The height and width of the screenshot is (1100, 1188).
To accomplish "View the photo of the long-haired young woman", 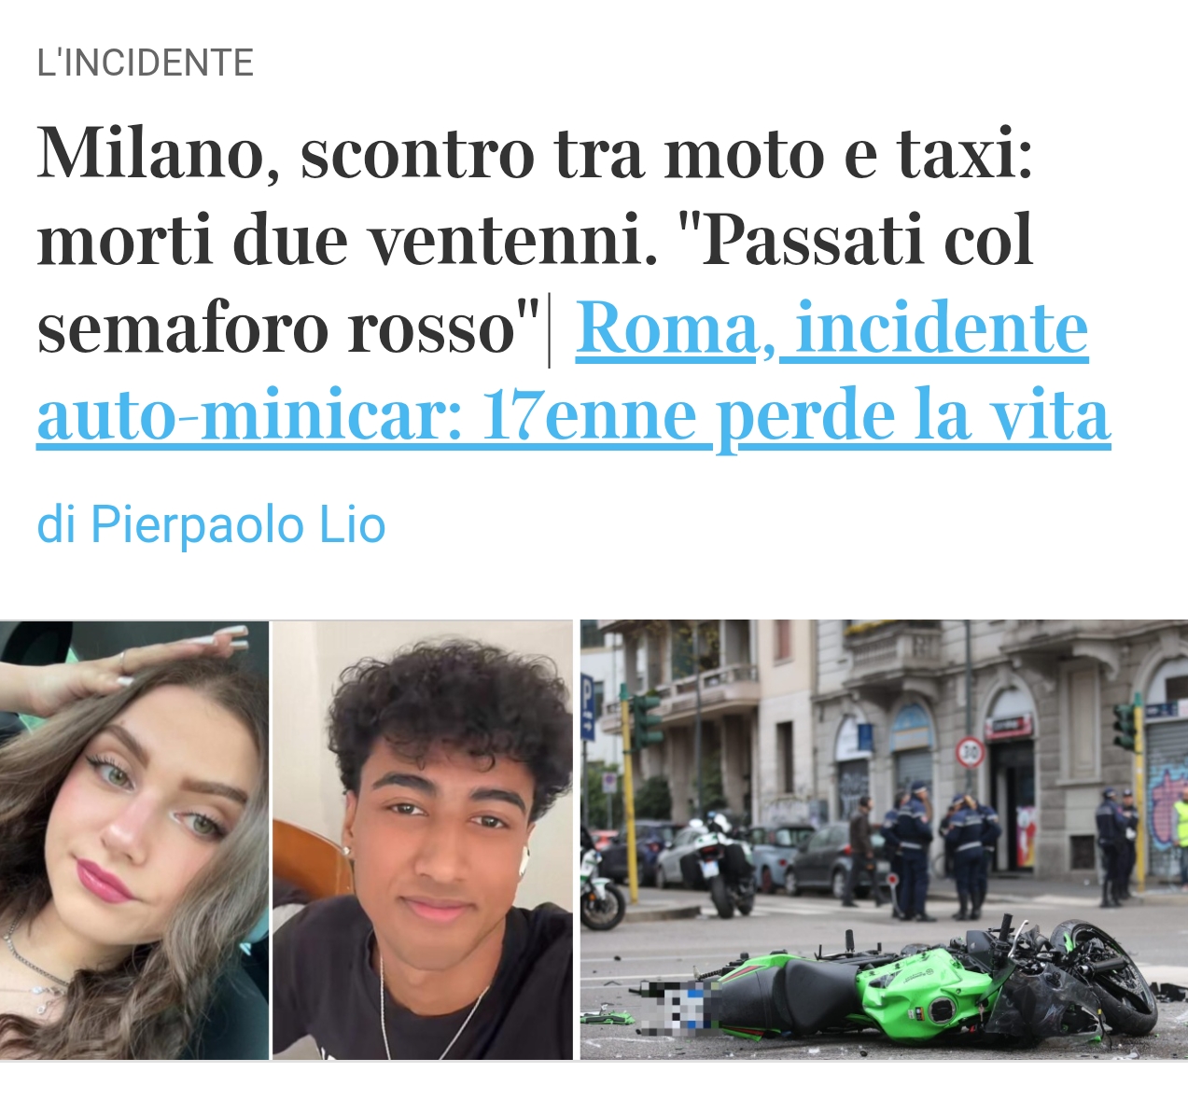I will click(134, 841).
